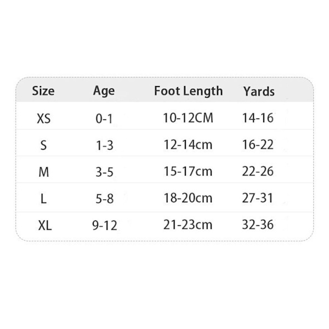Click the Yards column header
This screenshot has width=329, height=329.
tap(259, 92)
